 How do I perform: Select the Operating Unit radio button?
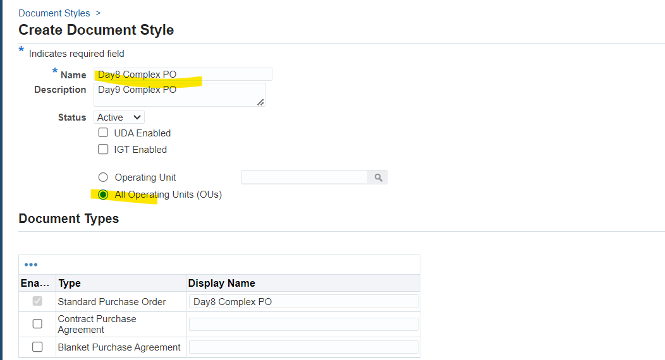[x=103, y=177]
